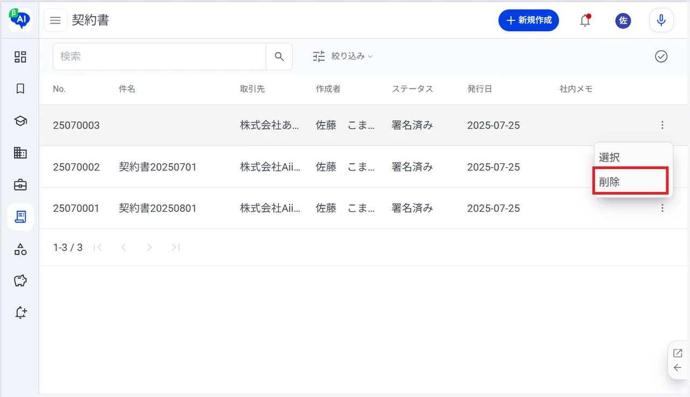Sort by the No. column header
Viewport: 690px width, 397px height.
coord(59,89)
